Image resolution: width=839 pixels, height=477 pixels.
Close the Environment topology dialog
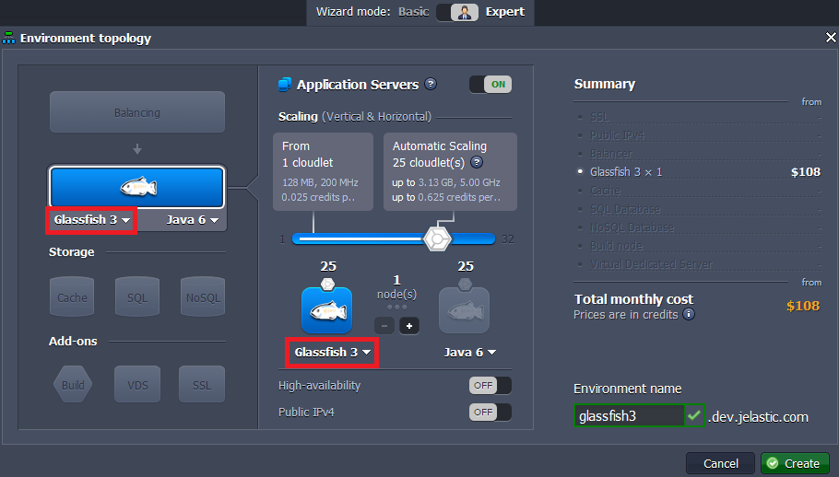pyautogui.click(x=831, y=38)
